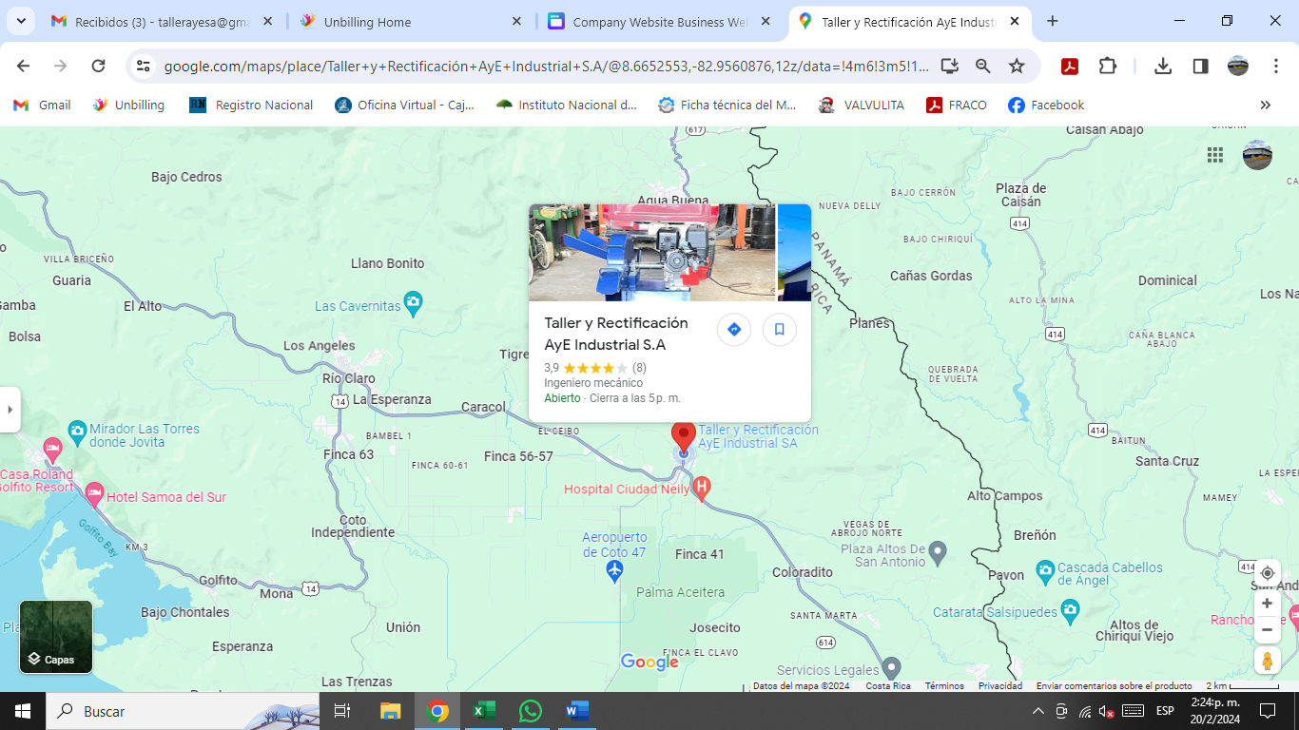Switch map layers with Capas thumbnail
Image resolution: width=1299 pixels, height=730 pixels.
click(x=56, y=637)
